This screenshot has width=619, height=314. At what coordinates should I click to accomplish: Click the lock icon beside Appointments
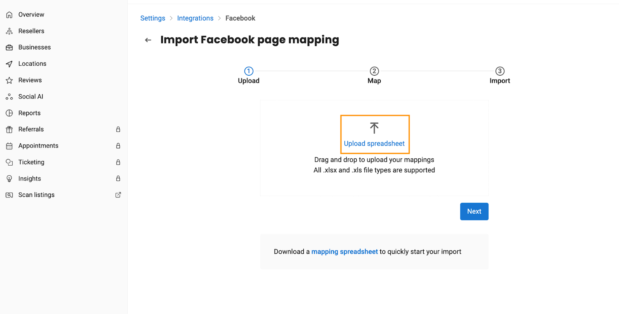pyautogui.click(x=118, y=146)
